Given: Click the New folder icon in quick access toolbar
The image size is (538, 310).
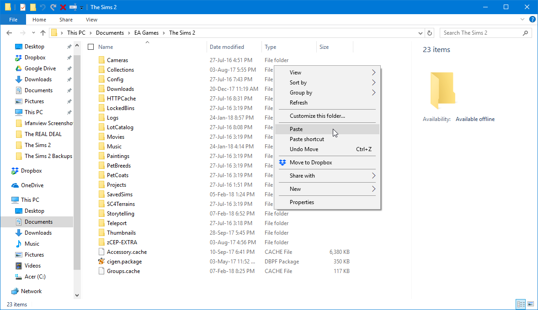Looking at the screenshot, I should [33, 7].
